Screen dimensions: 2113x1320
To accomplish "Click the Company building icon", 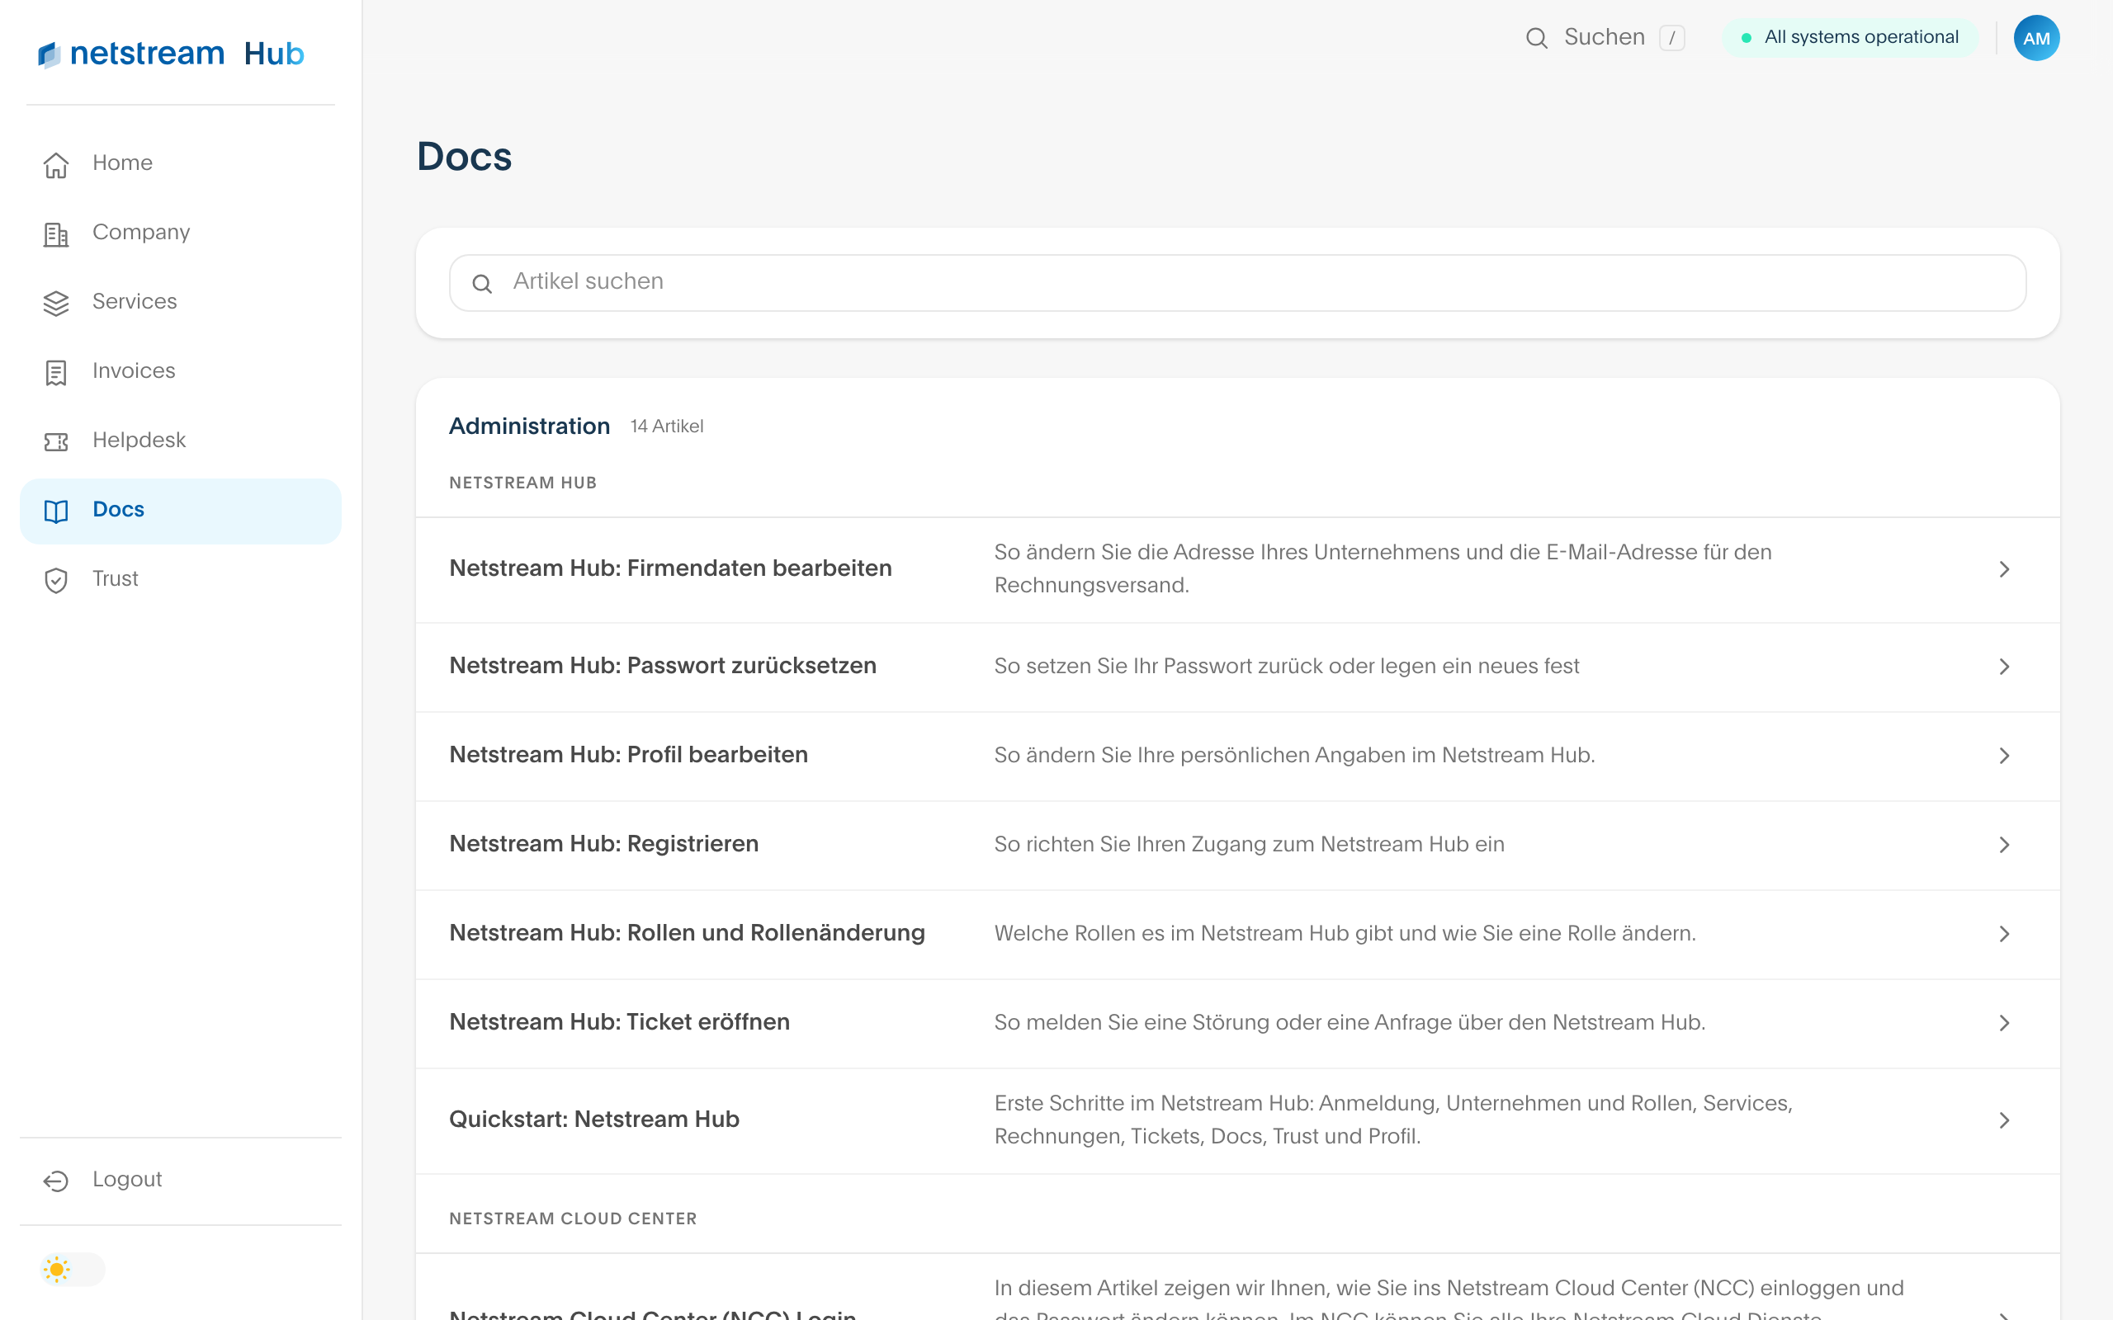I will [56, 234].
